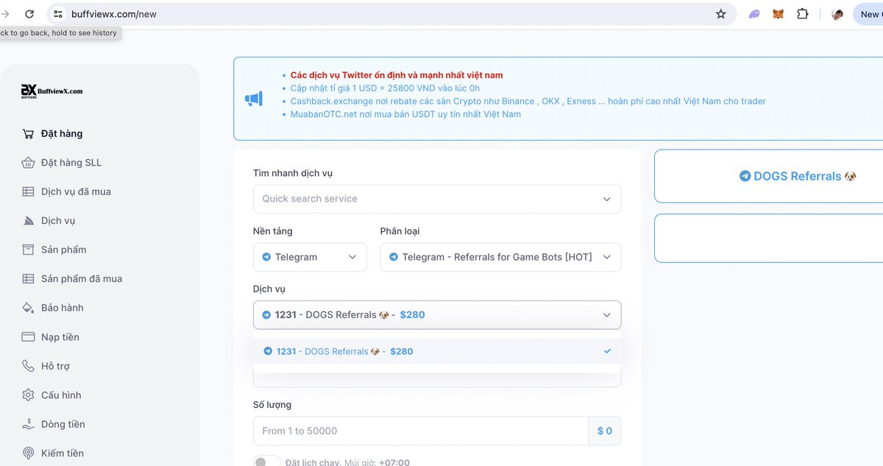Viewport: 883px width, 466px height.
Task: Go to Dịch vụ đã mua
Action: pos(76,191)
